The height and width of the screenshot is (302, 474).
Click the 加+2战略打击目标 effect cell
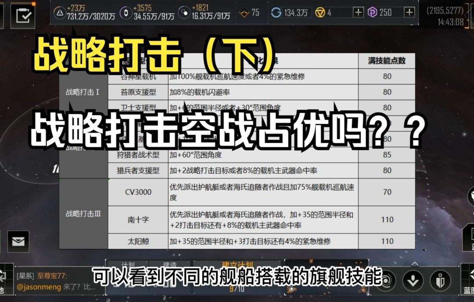point(263,171)
